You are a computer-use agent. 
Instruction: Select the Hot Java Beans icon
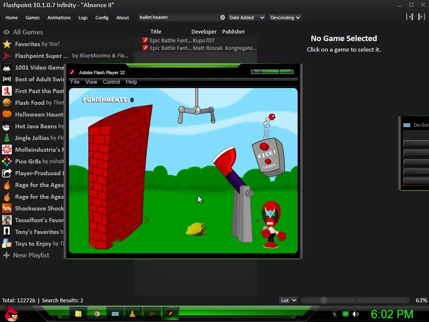(x=7, y=126)
